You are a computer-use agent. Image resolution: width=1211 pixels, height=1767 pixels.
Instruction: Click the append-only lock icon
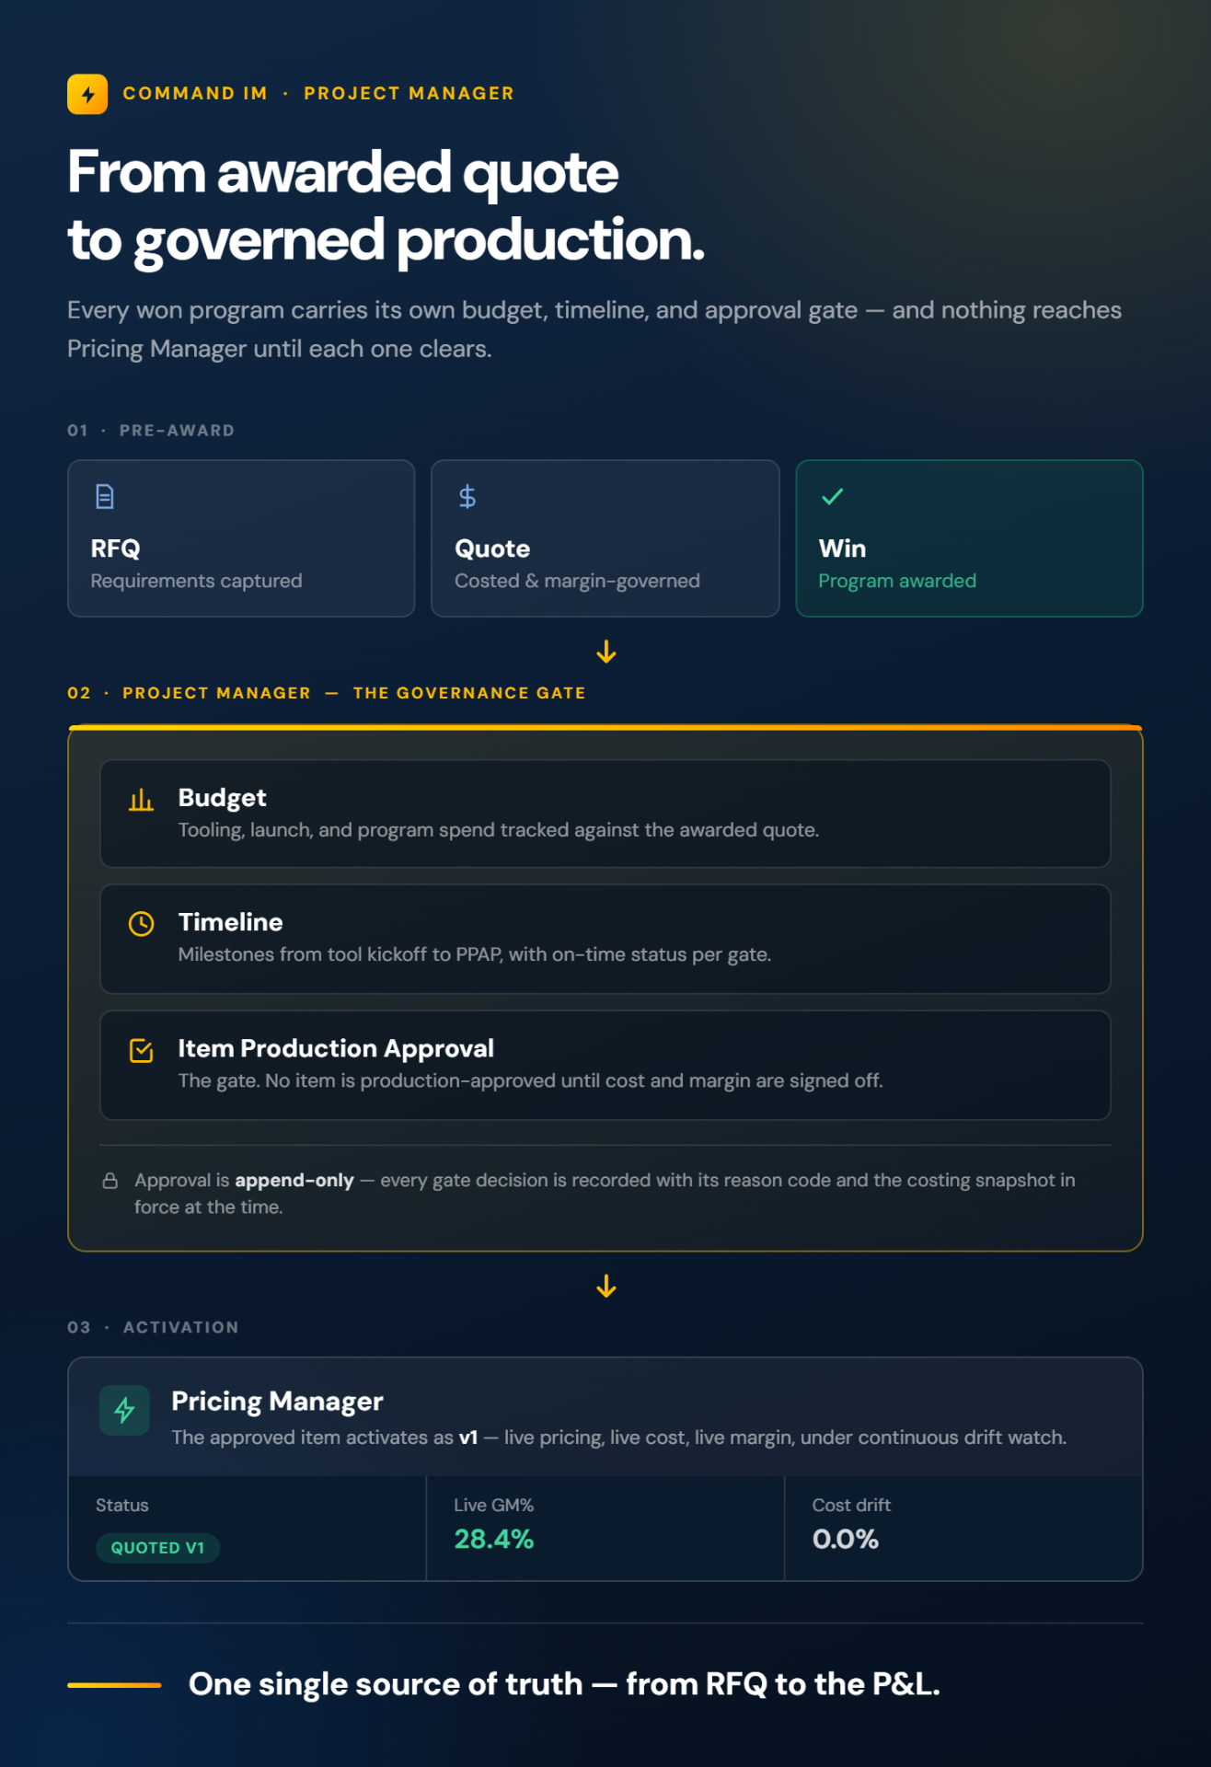tap(110, 1181)
